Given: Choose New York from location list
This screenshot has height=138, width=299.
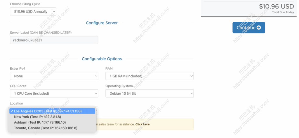Looking at the screenshot, I should click(37, 117).
